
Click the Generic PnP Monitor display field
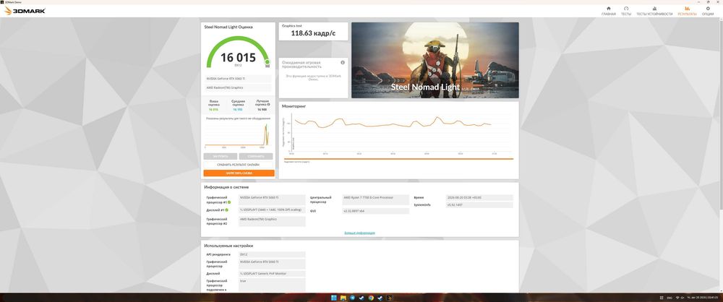(272, 273)
